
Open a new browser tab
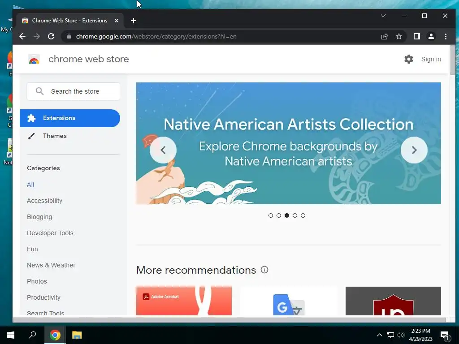pos(134,21)
